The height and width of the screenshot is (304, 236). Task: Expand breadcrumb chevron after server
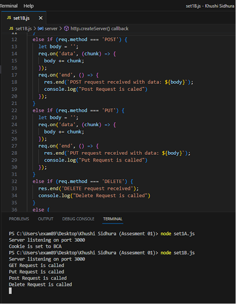[x=61, y=28]
